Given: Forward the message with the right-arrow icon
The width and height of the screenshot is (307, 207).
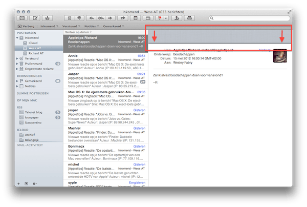Looking at the screenshot, I should (x=110, y=18).
